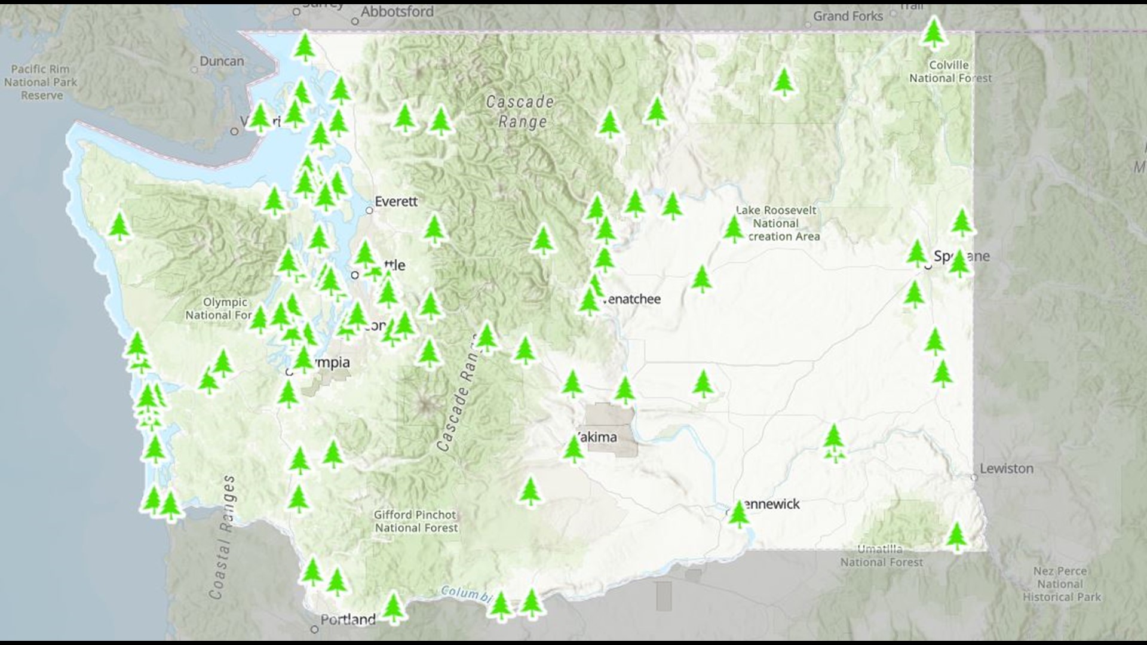Open the tree marker beside Lake Roosevelt label
1147x645 pixels.
click(x=733, y=229)
